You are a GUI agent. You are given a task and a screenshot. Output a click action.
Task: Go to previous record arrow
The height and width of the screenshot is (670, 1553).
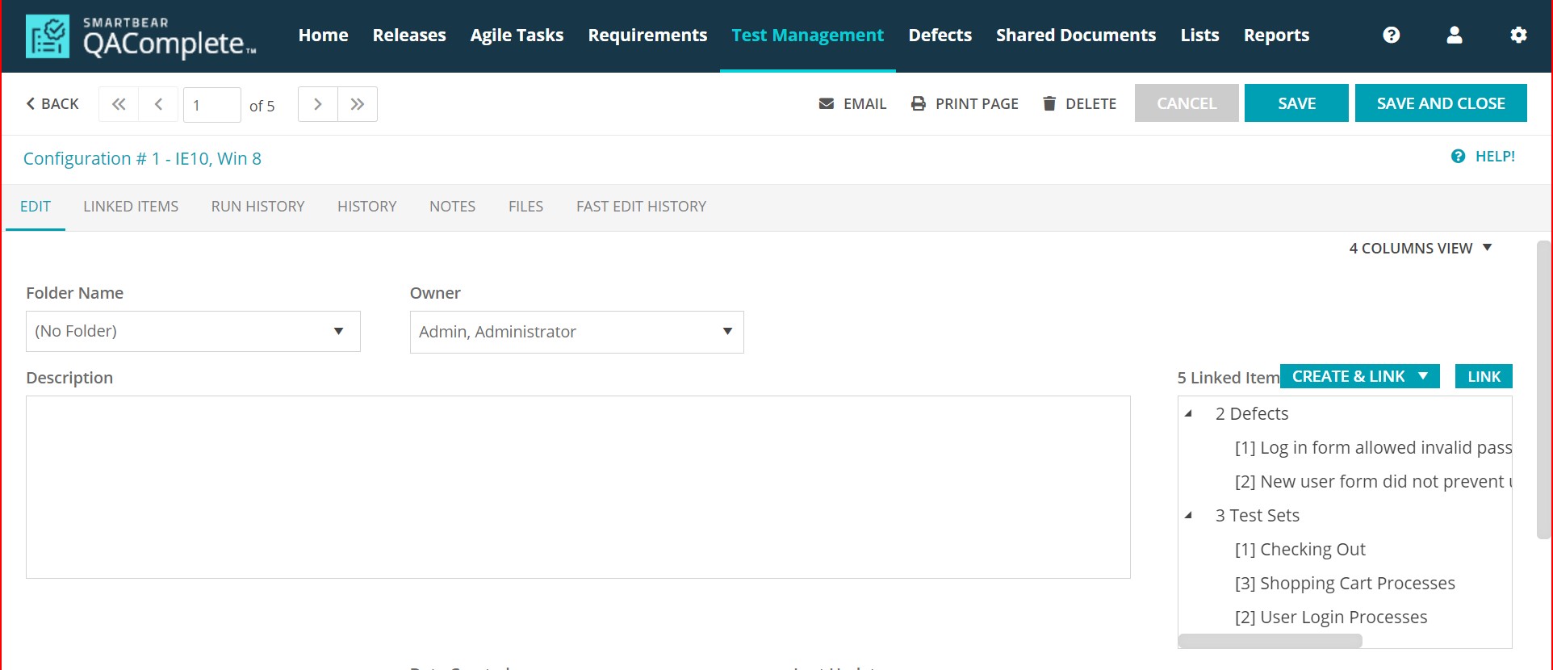pos(158,104)
